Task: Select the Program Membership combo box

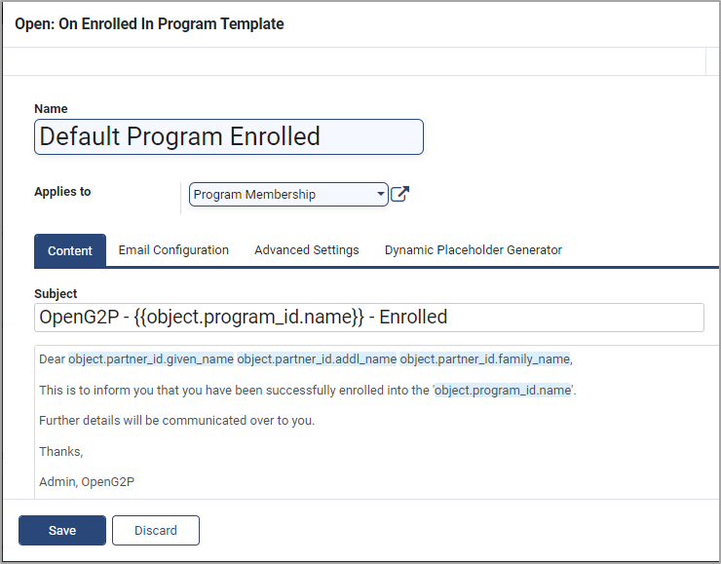Action: (288, 195)
